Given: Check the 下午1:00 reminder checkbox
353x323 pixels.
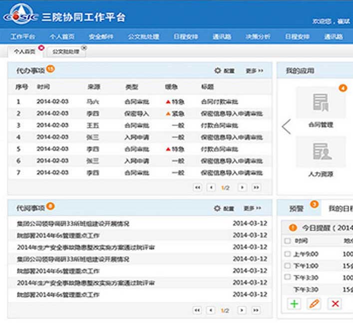Looking at the screenshot, I should point(287,266).
